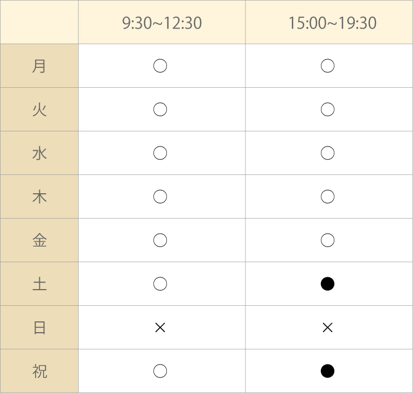413x393 pixels.
Task: Click the 祝 holiday row label
Action: point(39,371)
